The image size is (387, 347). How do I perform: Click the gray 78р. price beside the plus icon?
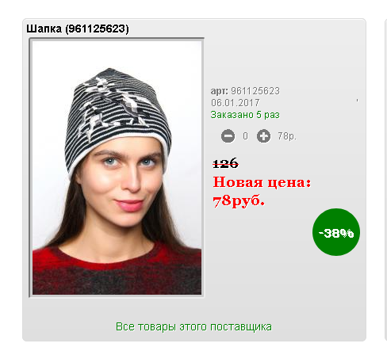[x=287, y=136]
